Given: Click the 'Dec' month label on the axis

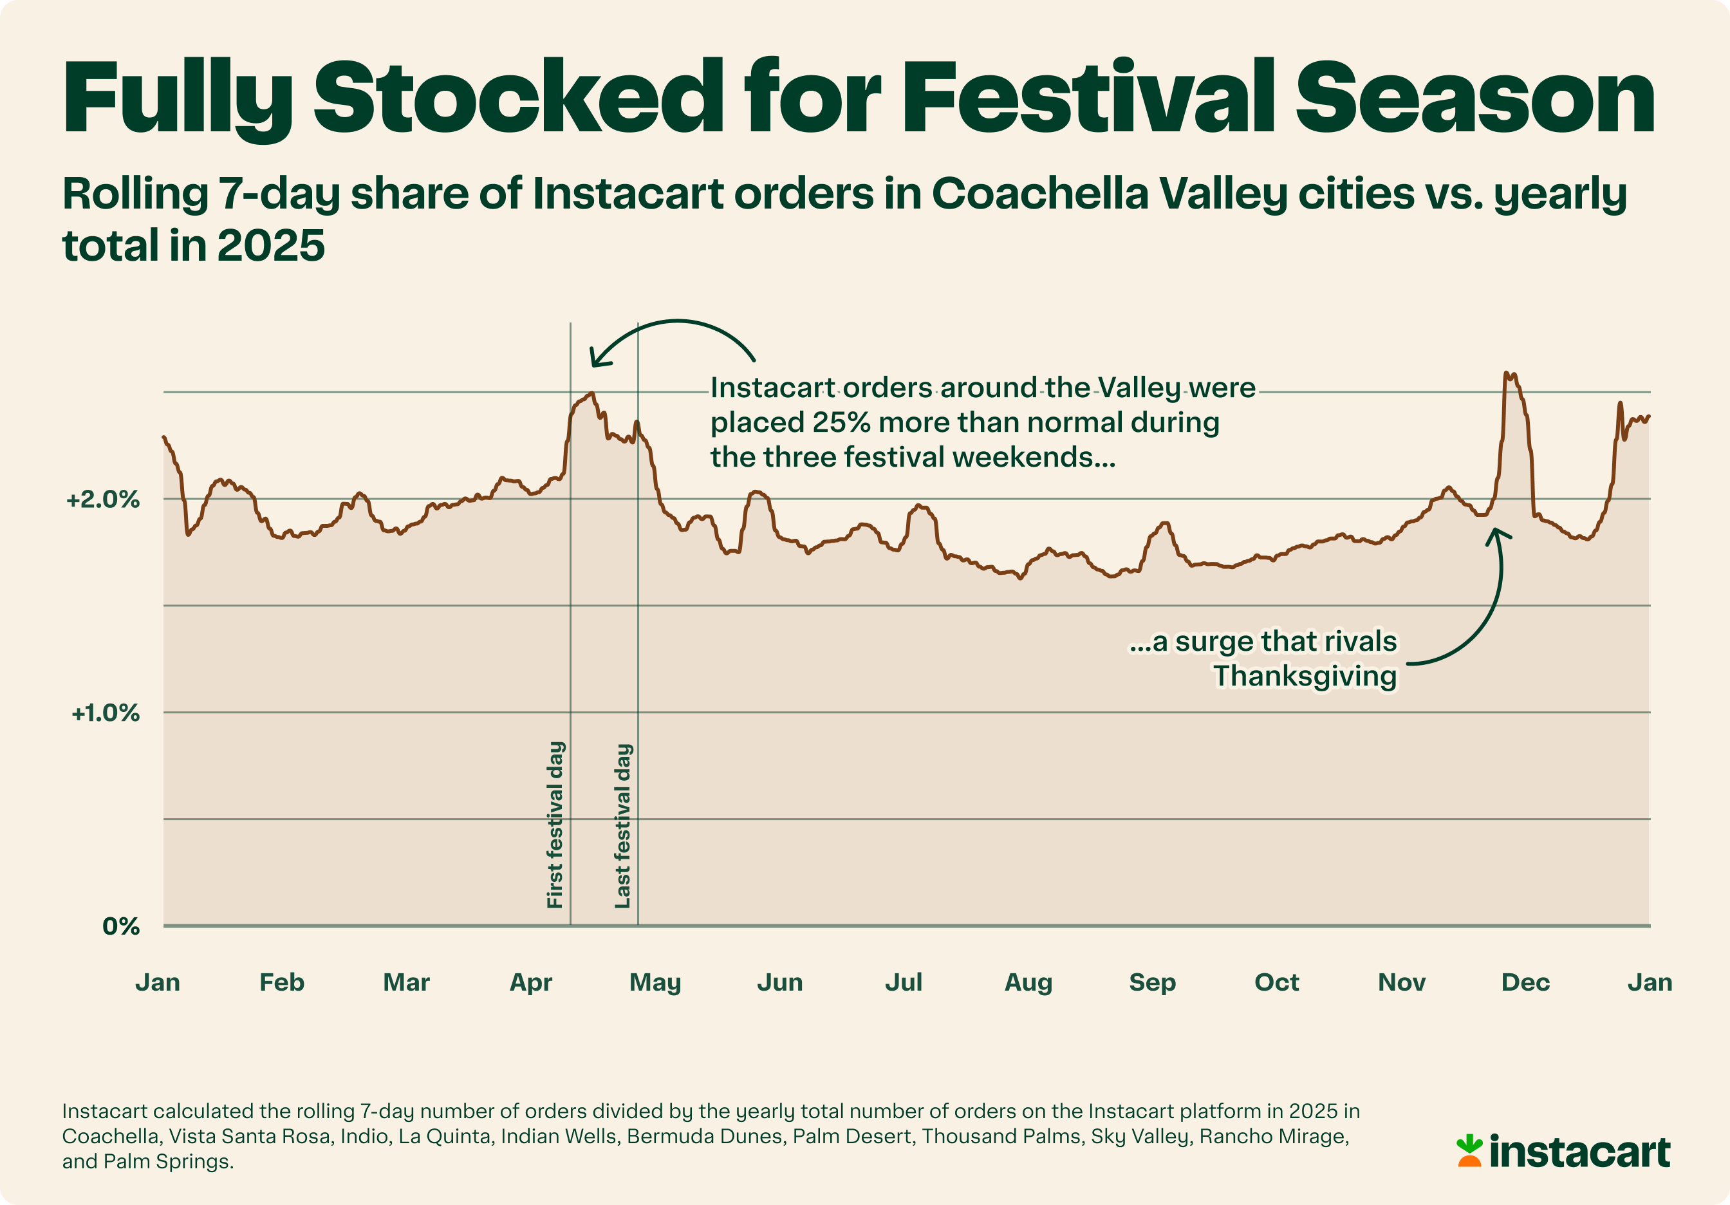Looking at the screenshot, I should [x=1526, y=983].
